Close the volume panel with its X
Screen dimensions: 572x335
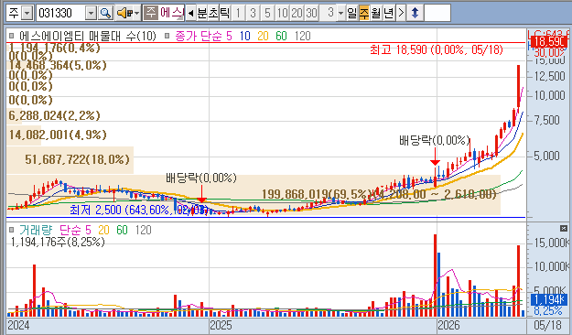point(564,229)
